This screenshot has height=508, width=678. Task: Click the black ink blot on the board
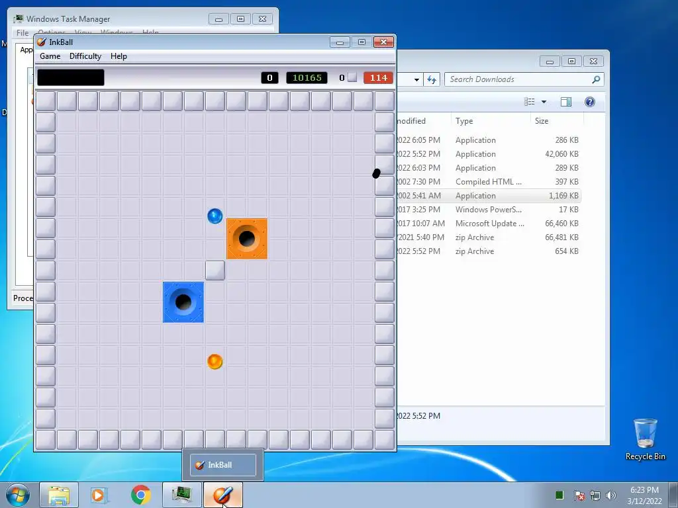click(x=376, y=173)
